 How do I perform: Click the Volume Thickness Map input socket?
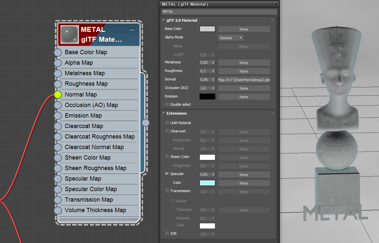[58, 210]
